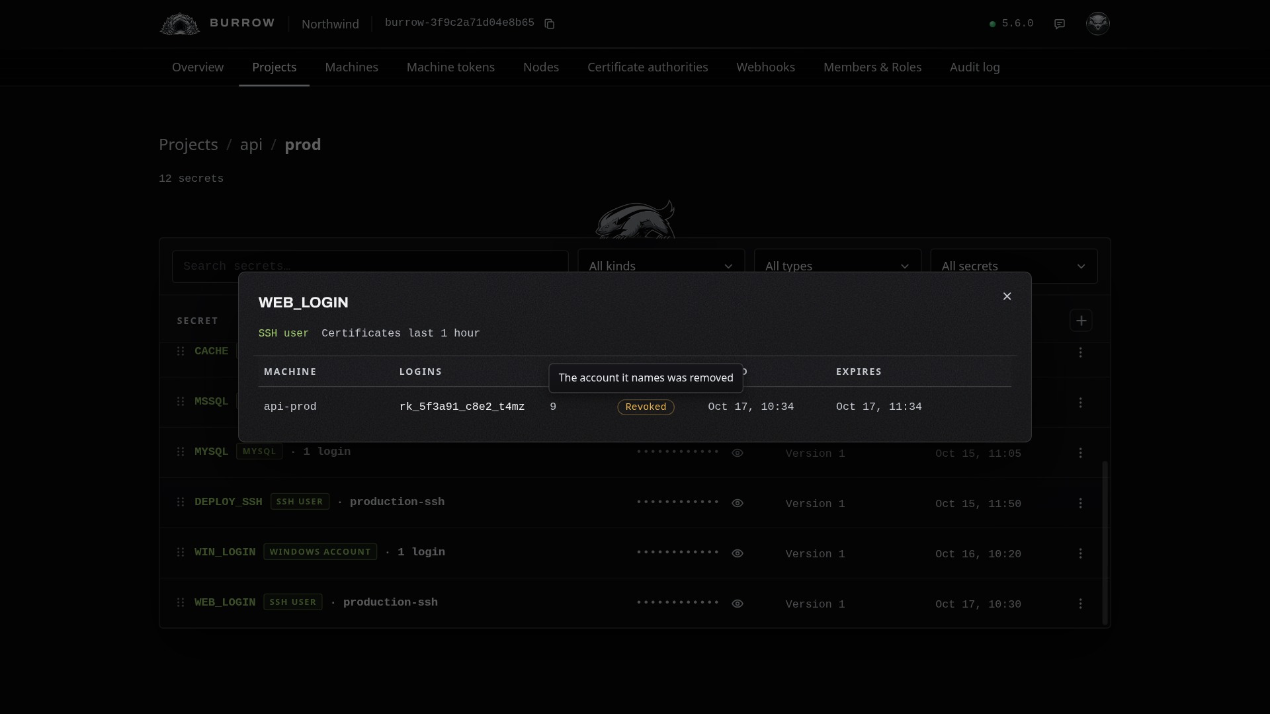Click the Machine column header
Viewport: 1270px width, 714px height.
(x=290, y=372)
